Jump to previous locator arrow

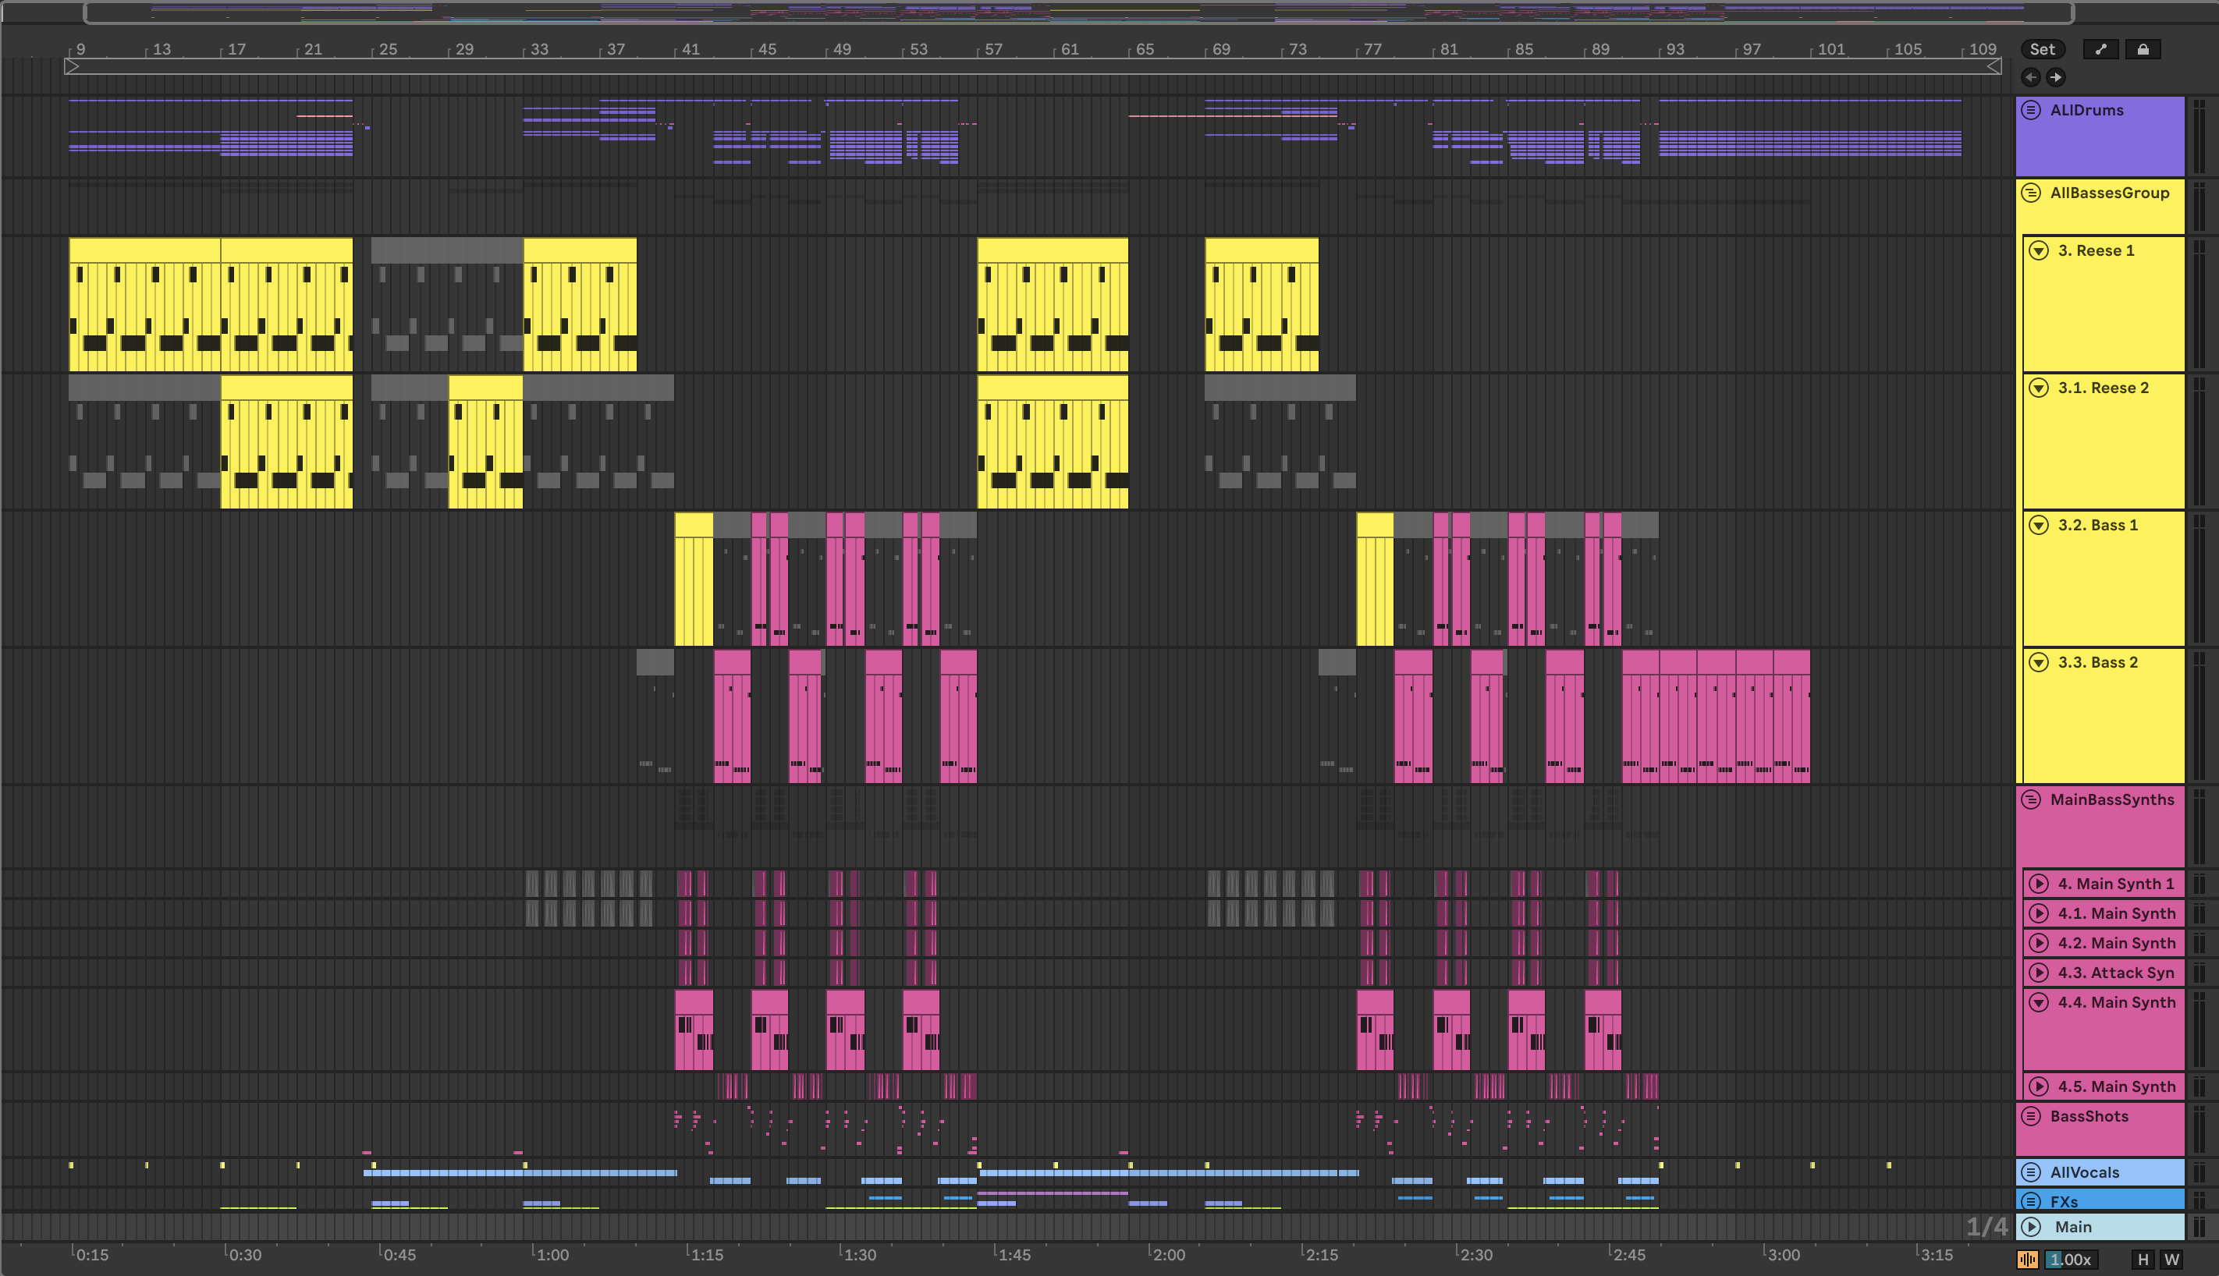2030,78
